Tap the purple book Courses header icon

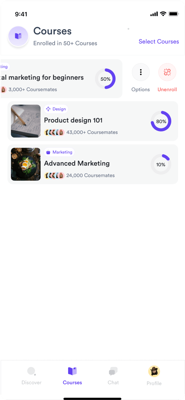tap(18, 36)
